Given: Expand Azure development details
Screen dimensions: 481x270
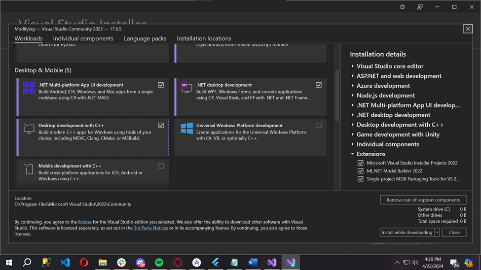Looking at the screenshot, I should [x=352, y=86].
